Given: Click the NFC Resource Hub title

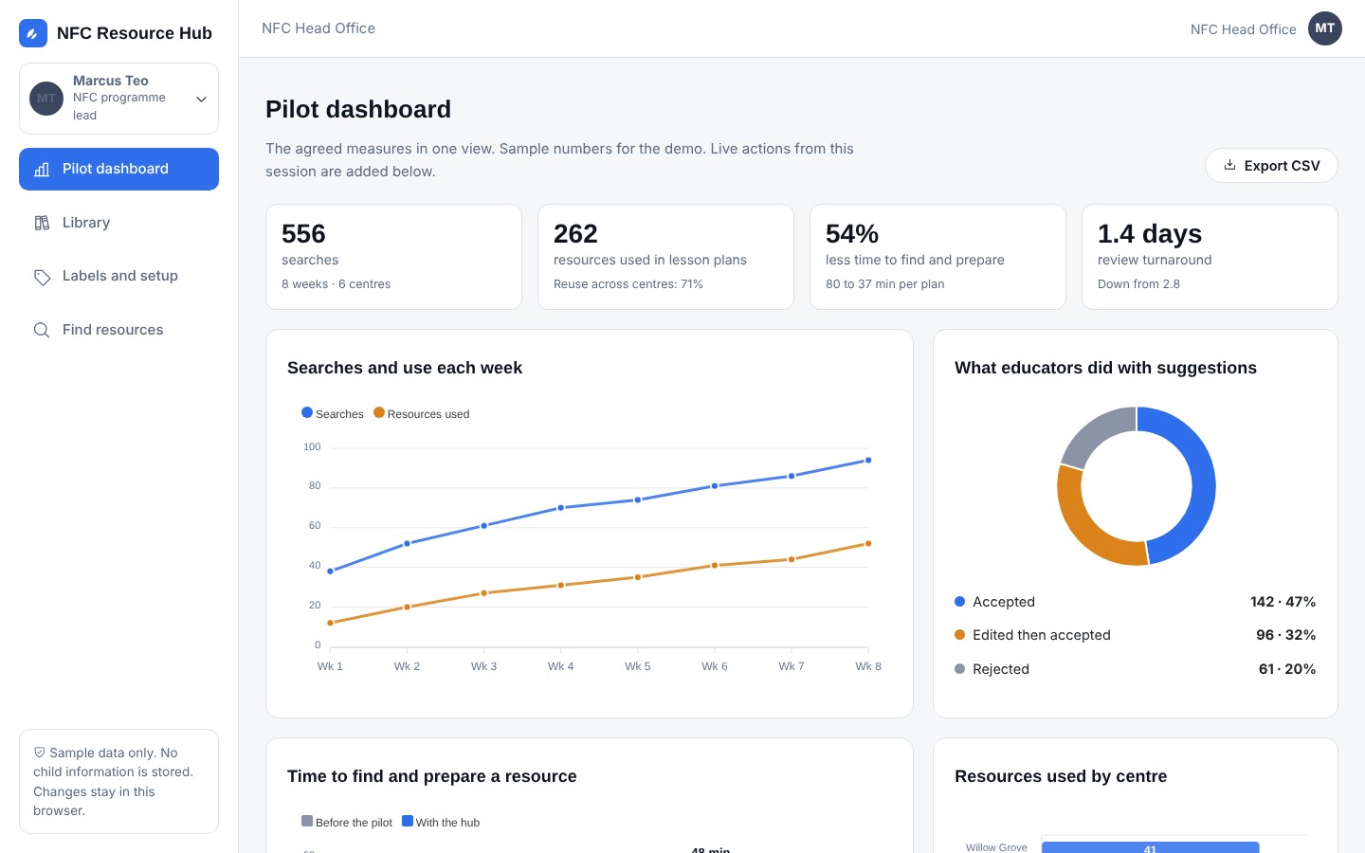Looking at the screenshot, I should point(135,33).
